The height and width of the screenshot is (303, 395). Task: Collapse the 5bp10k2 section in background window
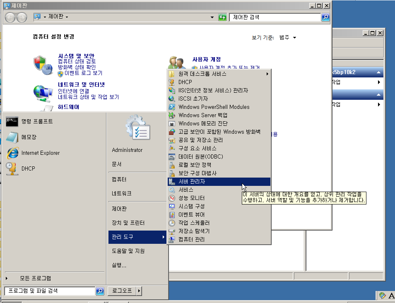tap(378, 72)
